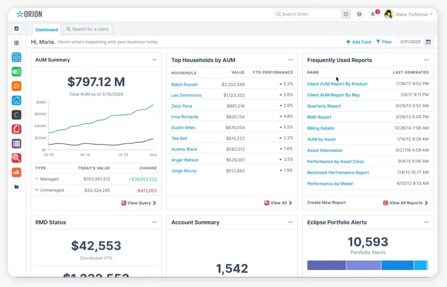Click the Orion logo
This screenshot has width=447, height=287.
click(x=30, y=14)
